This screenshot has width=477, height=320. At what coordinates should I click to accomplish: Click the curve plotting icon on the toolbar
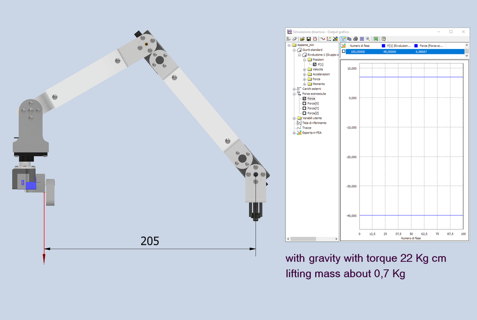point(322,39)
